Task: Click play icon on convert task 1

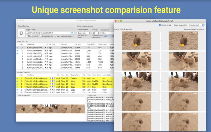Action: (x=50, y=78)
